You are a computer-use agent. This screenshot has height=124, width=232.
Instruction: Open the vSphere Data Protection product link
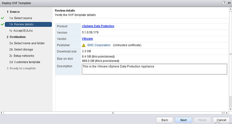(x=98, y=26)
